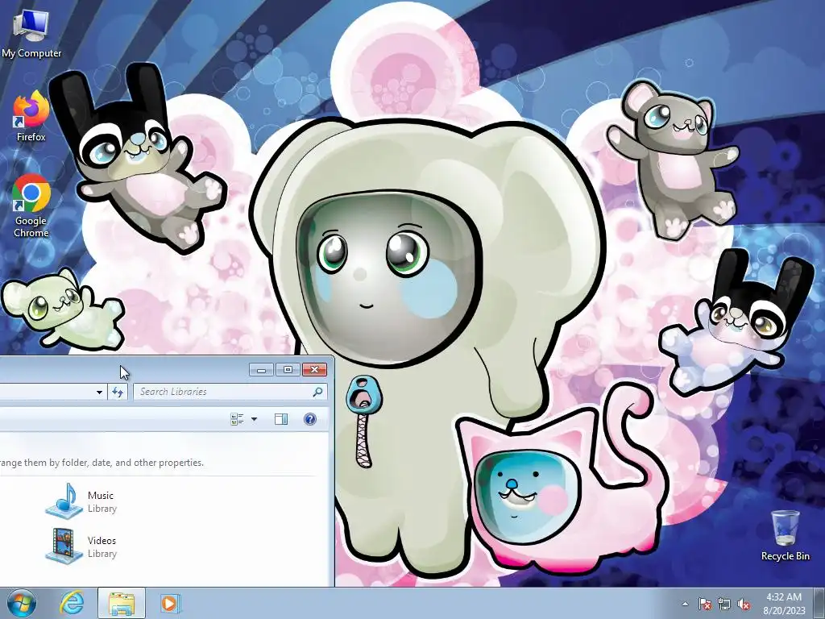Open the clock showing 4:32 AM
Image resolution: width=825 pixels, height=619 pixels.
[x=784, y=604]
